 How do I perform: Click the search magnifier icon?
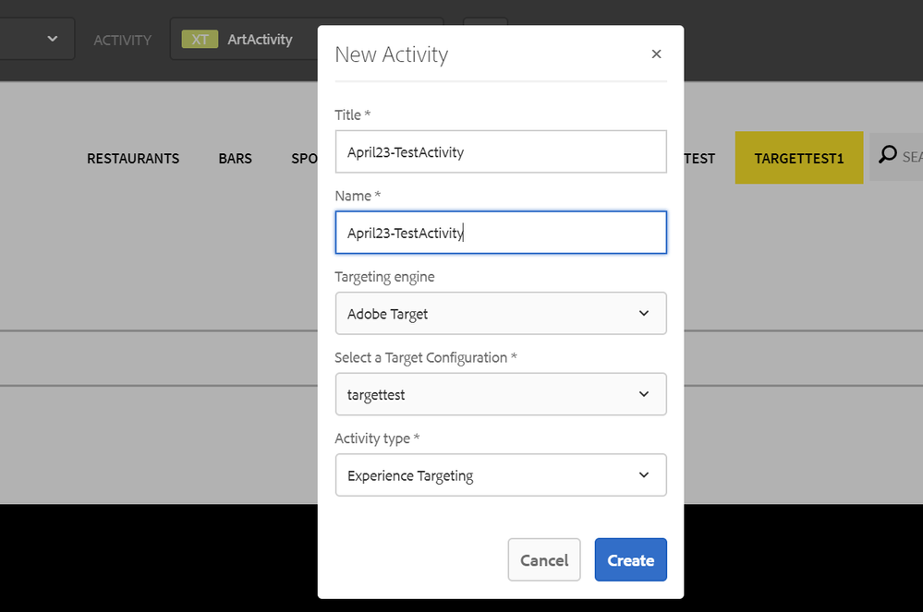click(x=887, y=156)
